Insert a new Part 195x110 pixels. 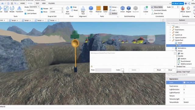click(x=91, y=9)
